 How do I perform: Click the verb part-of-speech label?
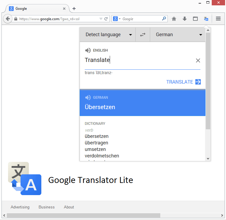[89, 130]
